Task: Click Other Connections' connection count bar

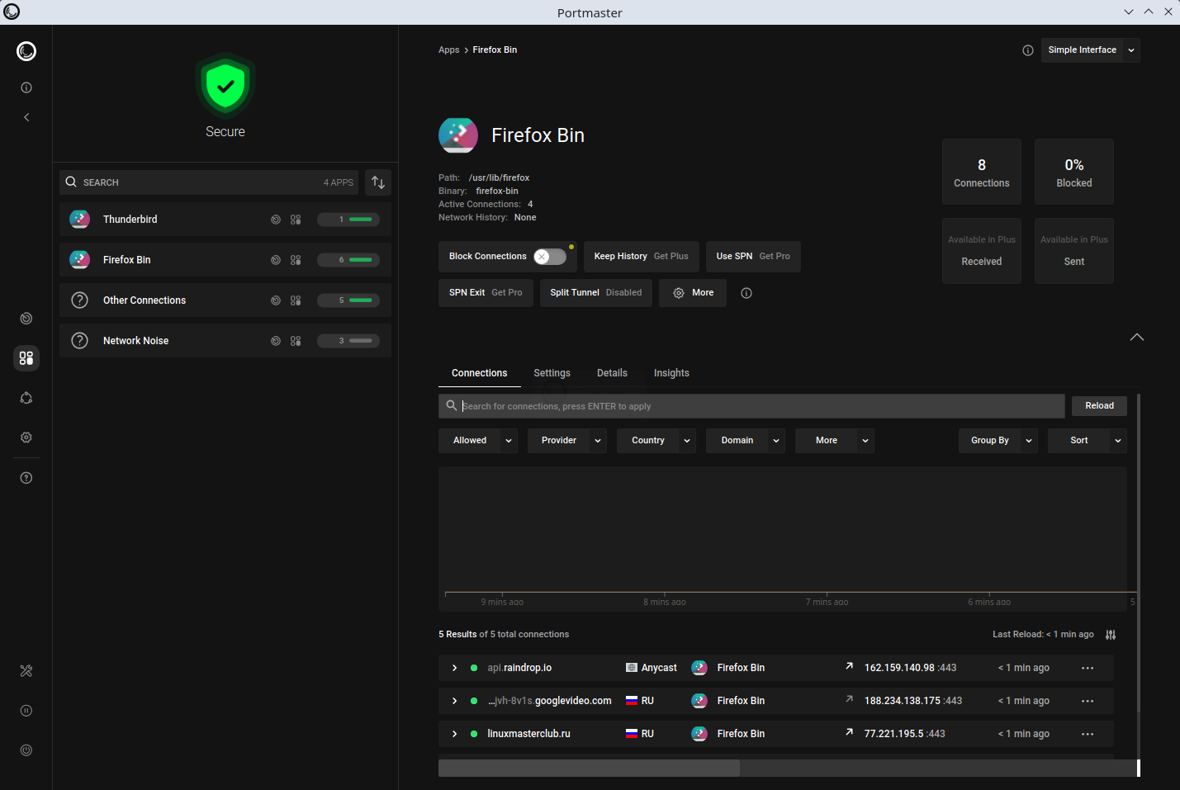Action: [348, 300]
